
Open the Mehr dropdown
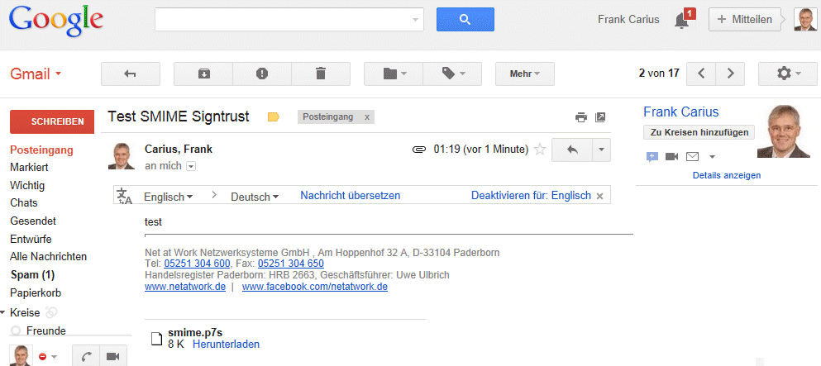click(525, 74)
